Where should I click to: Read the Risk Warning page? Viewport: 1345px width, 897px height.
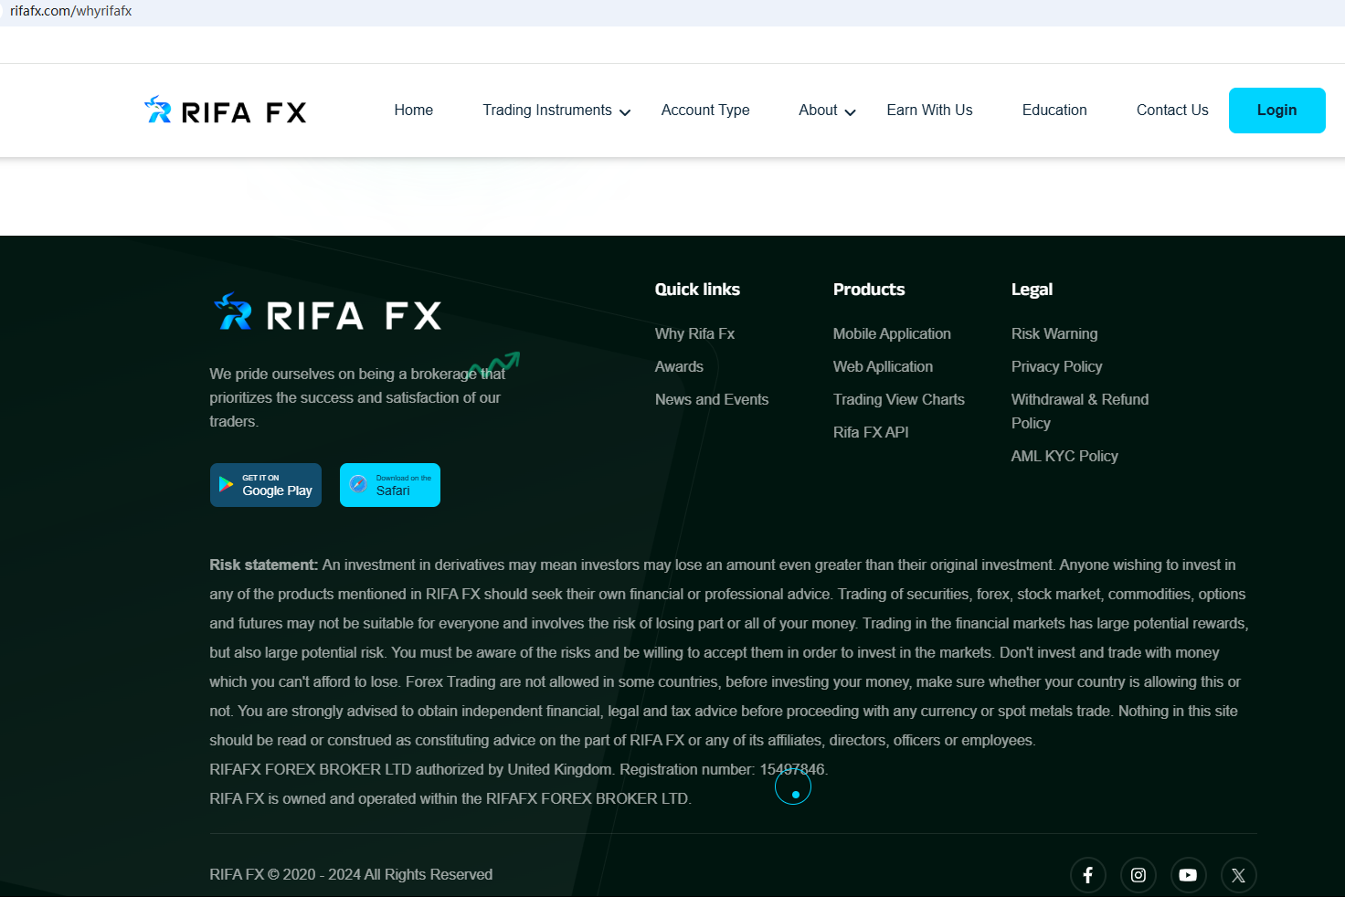pos(1054,333)
